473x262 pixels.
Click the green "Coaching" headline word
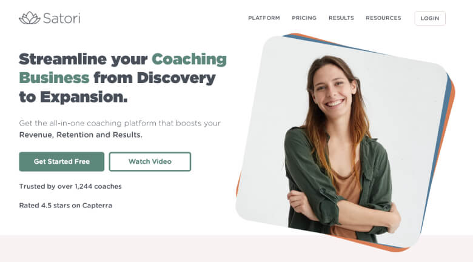[x=189, y=60]
